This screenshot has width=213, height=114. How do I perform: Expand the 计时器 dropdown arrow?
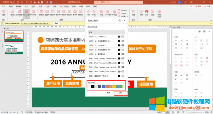click(x=127, y=17)
